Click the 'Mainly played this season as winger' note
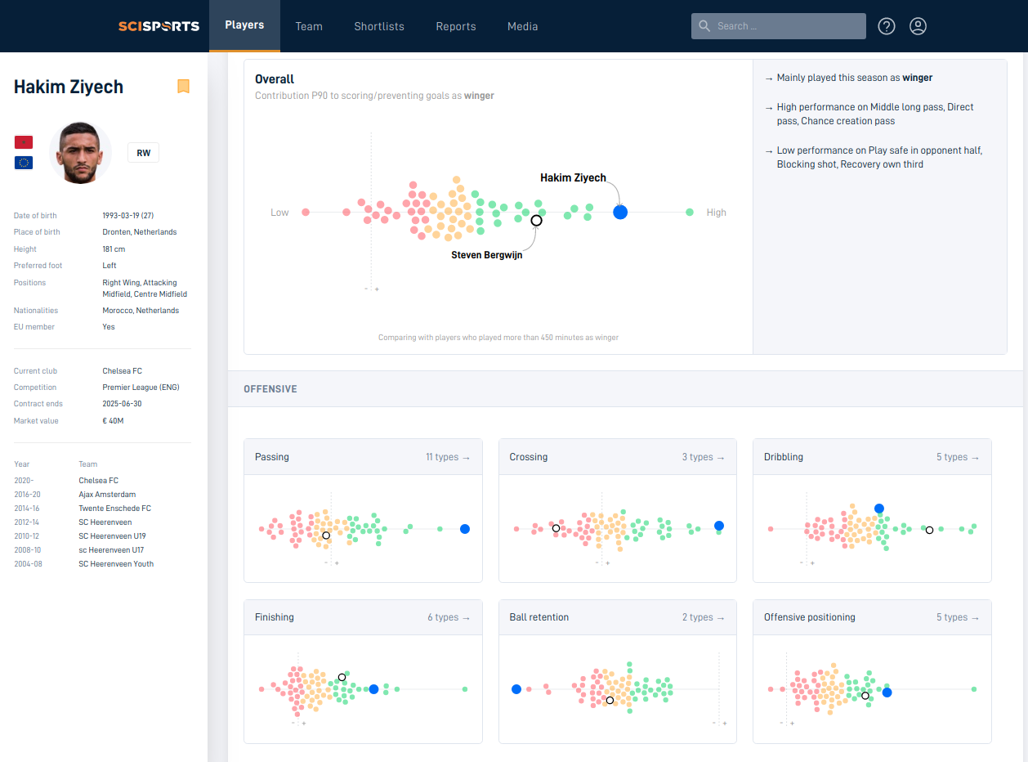 coord(855,78)
